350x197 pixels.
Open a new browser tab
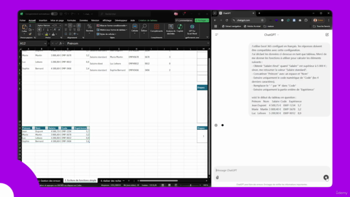click(x=259, y=13)
